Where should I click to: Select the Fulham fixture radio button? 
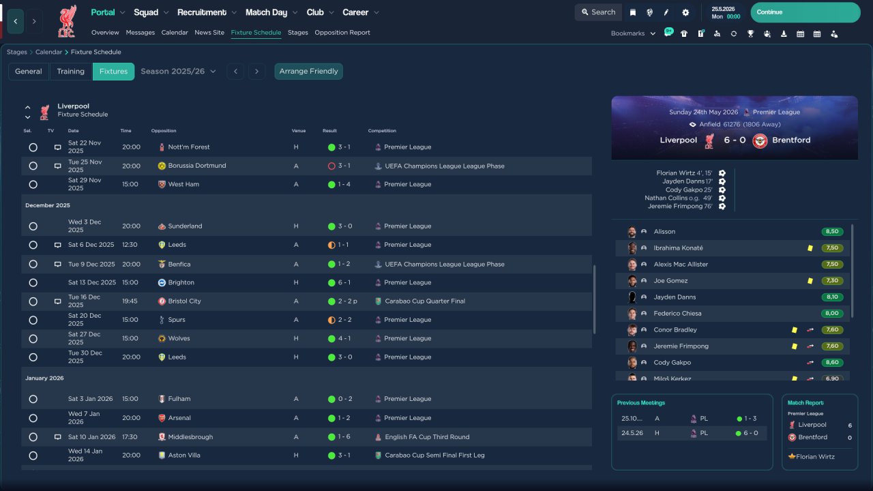(x=33, y=399)
